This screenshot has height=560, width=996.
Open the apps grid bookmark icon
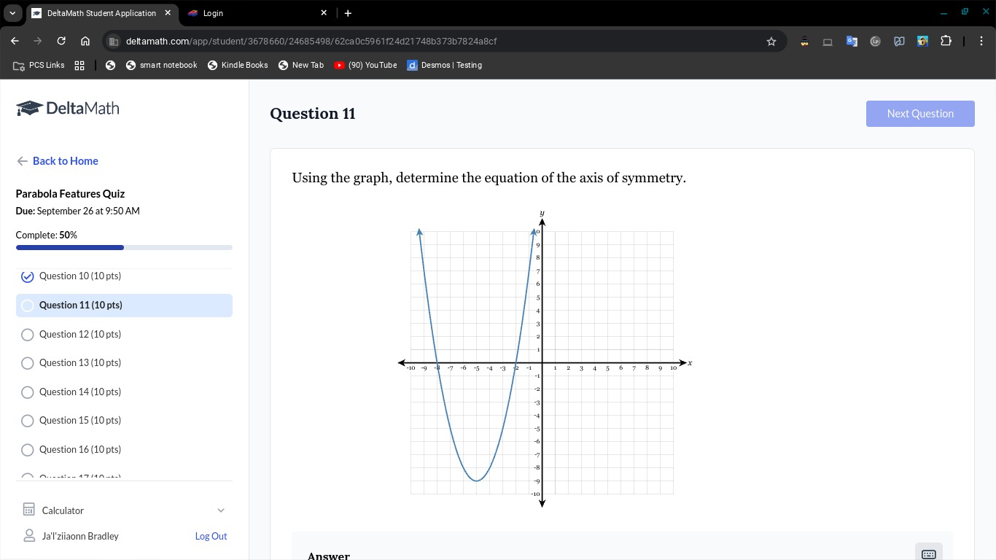[79, 65]
